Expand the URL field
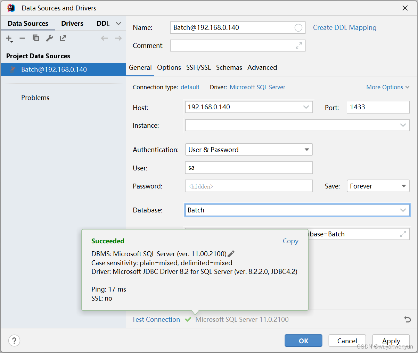Image resolution: width=418 pixels, height=353 pixels. pyautogui.click(x=403, y=234)
